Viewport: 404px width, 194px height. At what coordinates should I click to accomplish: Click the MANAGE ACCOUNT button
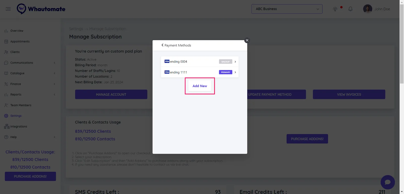[111, 94]
